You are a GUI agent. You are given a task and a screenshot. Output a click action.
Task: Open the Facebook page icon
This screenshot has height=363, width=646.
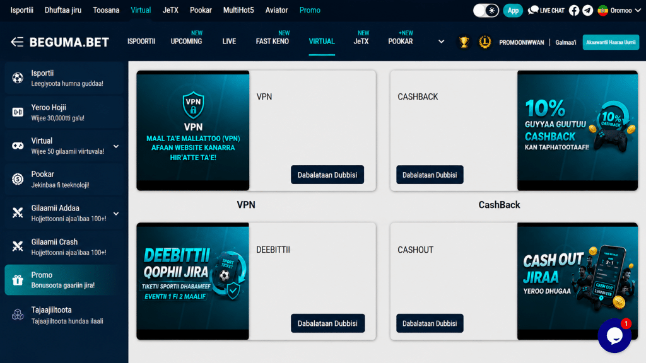(x=574, y=10)
